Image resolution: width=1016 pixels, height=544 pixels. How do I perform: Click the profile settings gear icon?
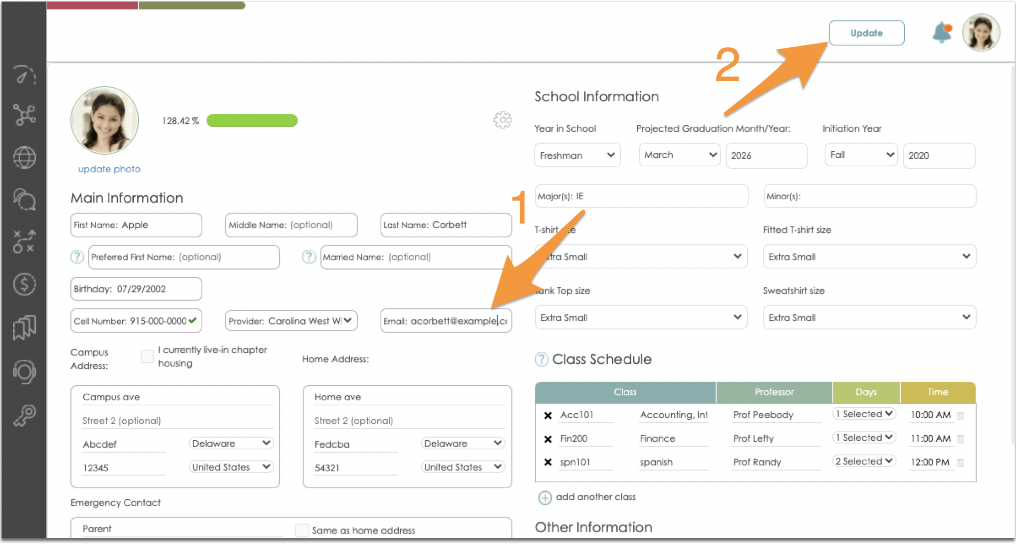(503, 120)
